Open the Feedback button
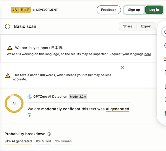This screenshot has width=166, height=151. point(109,10)
